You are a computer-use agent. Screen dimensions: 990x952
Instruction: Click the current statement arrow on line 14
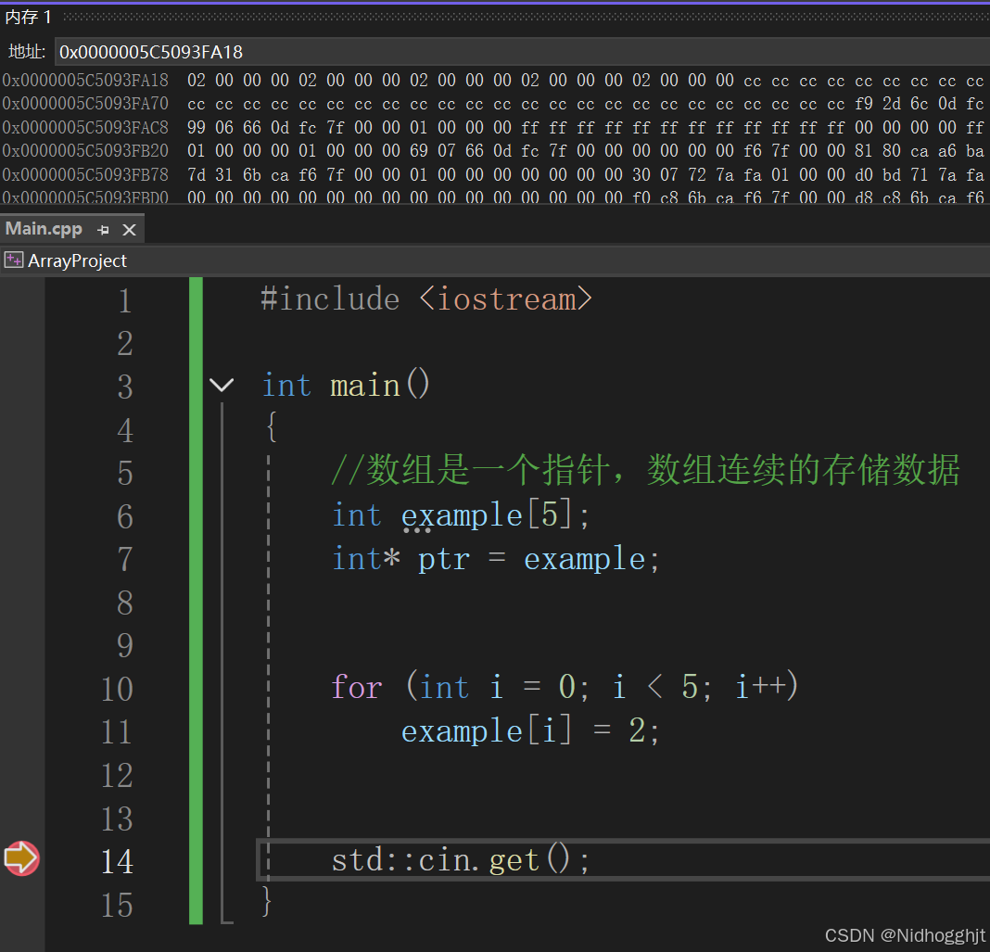click(21, 858)
